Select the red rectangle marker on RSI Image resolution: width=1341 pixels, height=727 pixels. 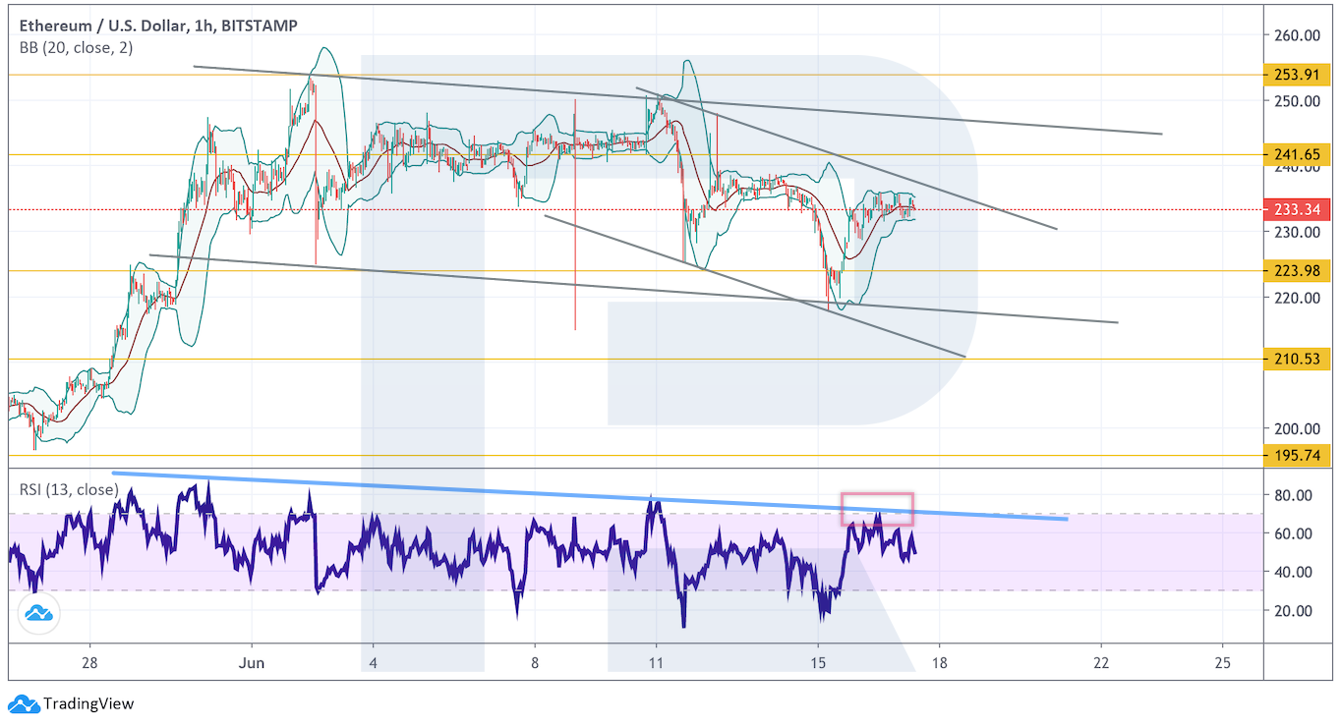[877, 508]
